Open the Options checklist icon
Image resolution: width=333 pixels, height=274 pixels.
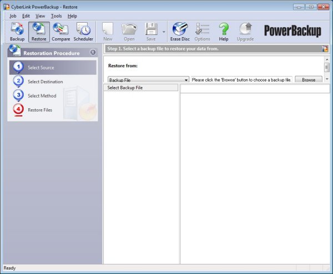click(x=202, y=32)
